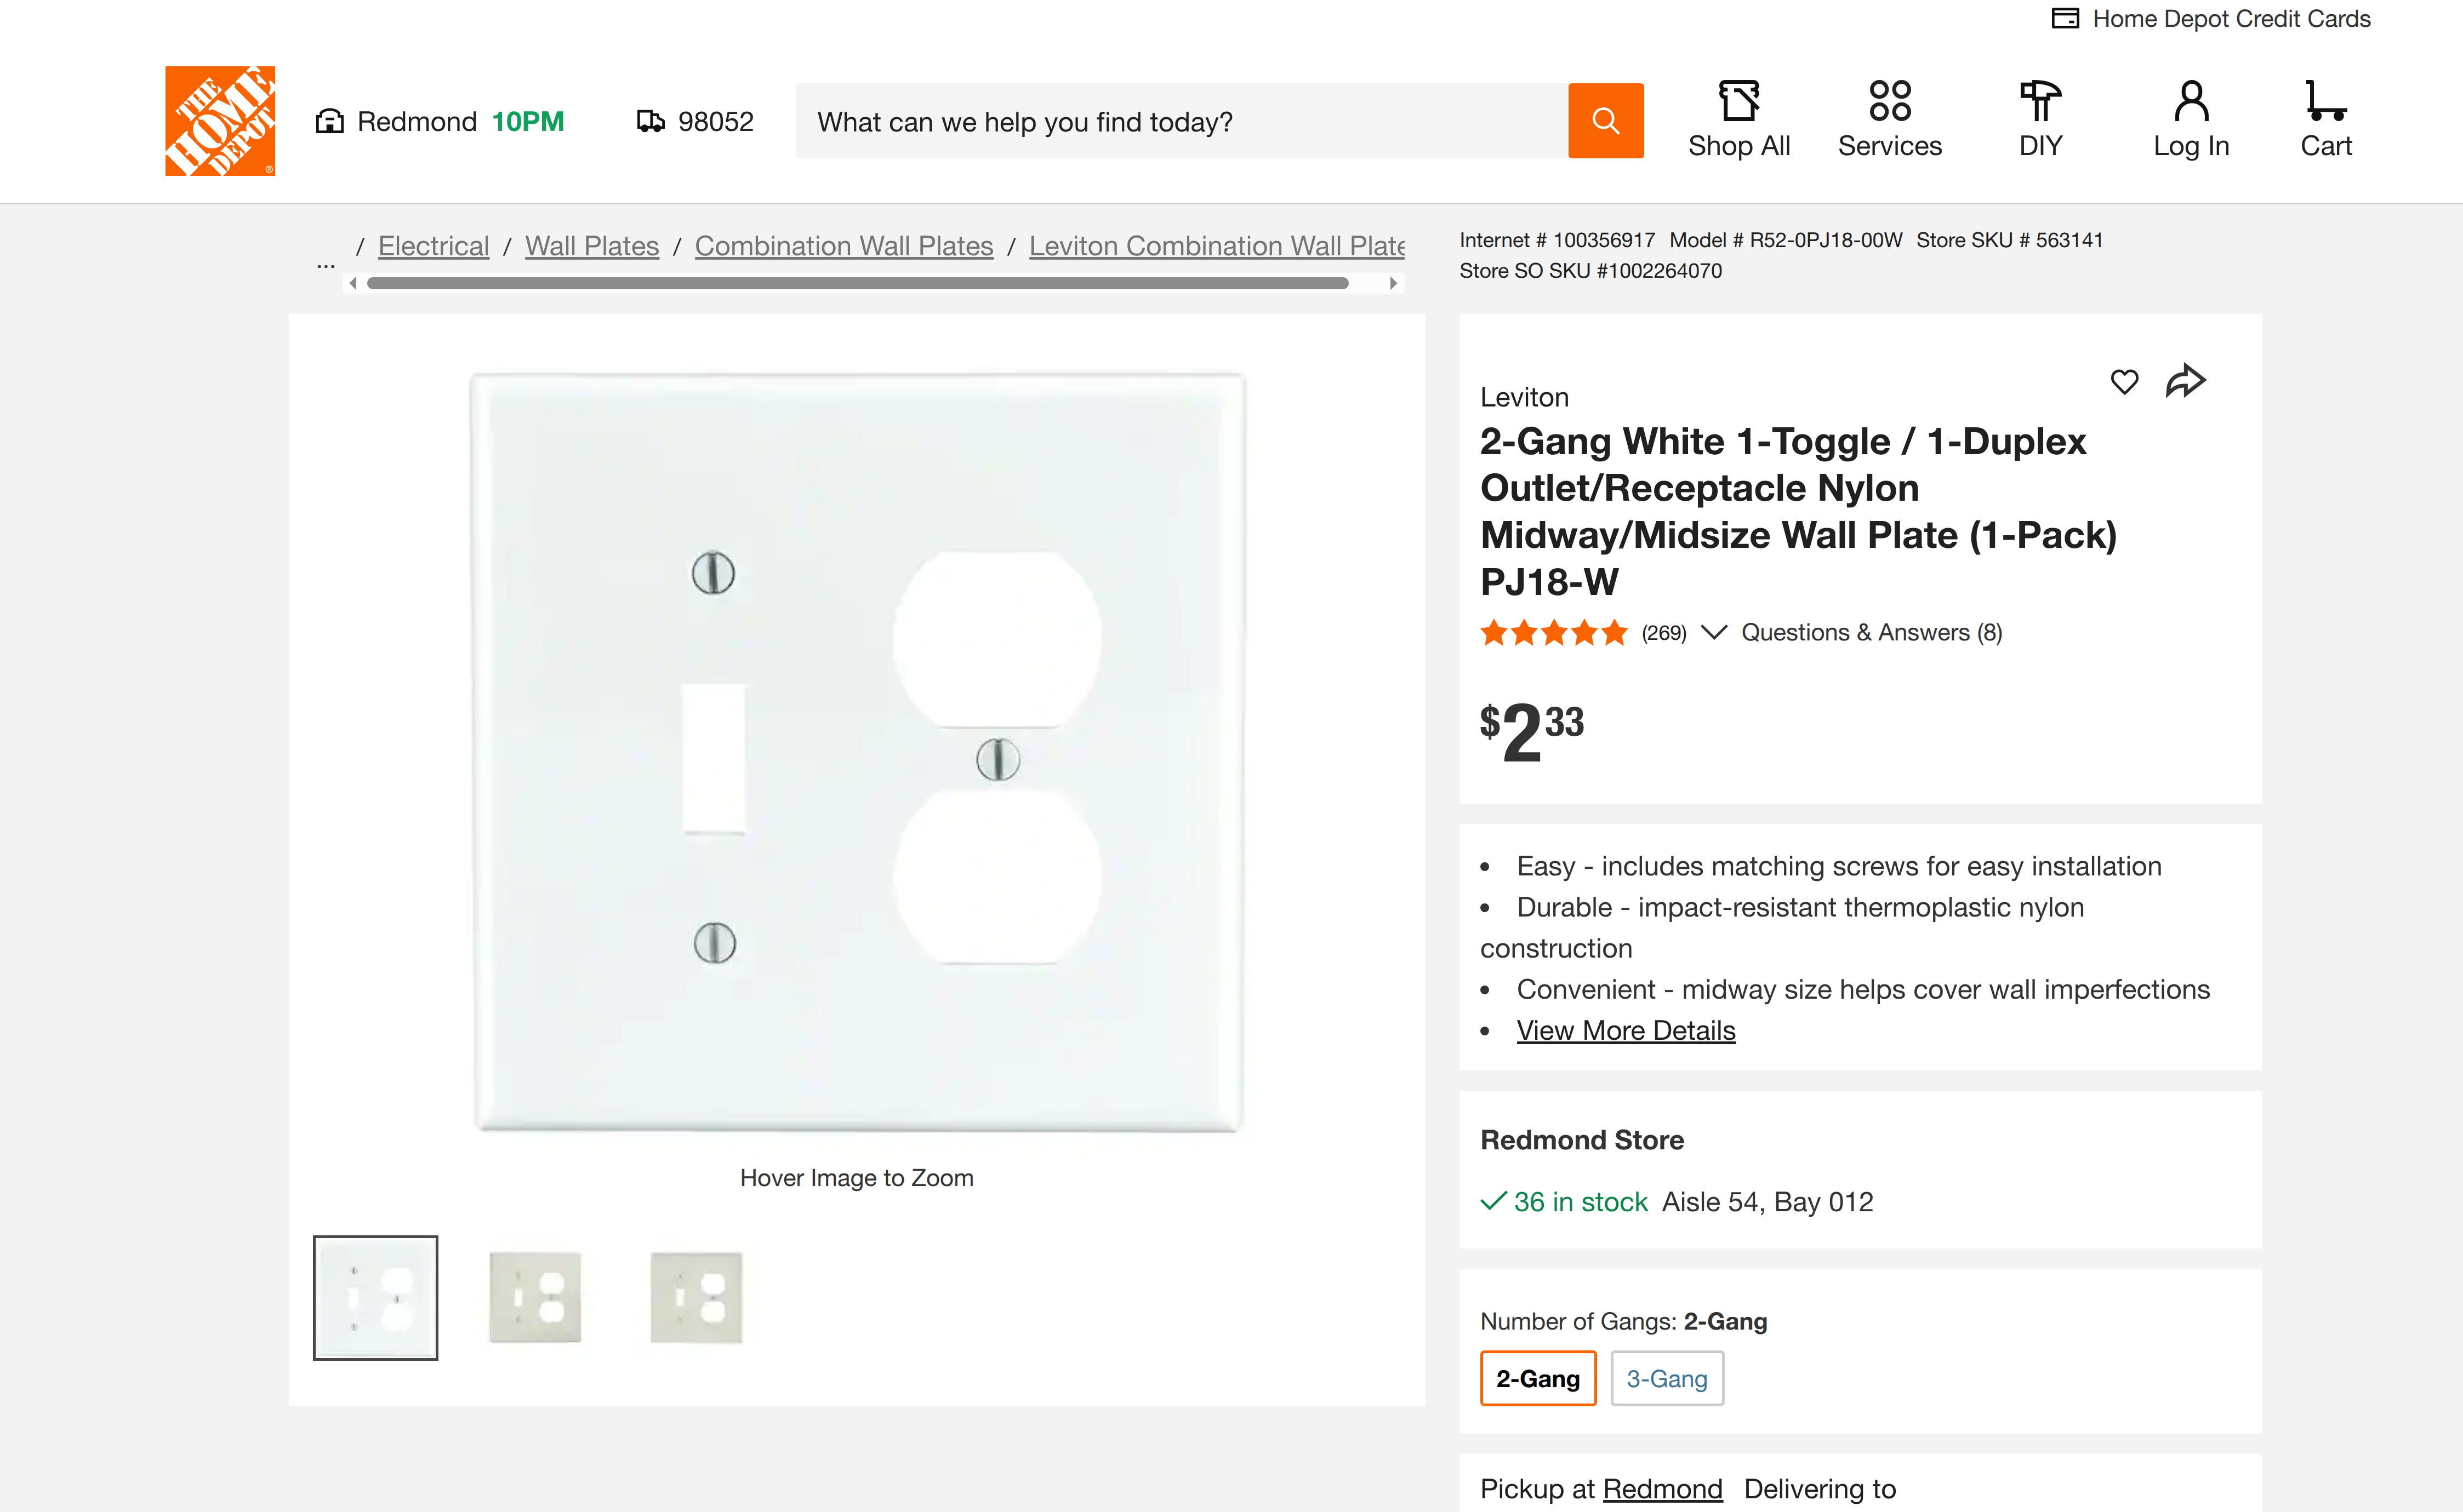Open the Cart icon
This screenshot has height=1512, width=2463.
coord(2325,101)
